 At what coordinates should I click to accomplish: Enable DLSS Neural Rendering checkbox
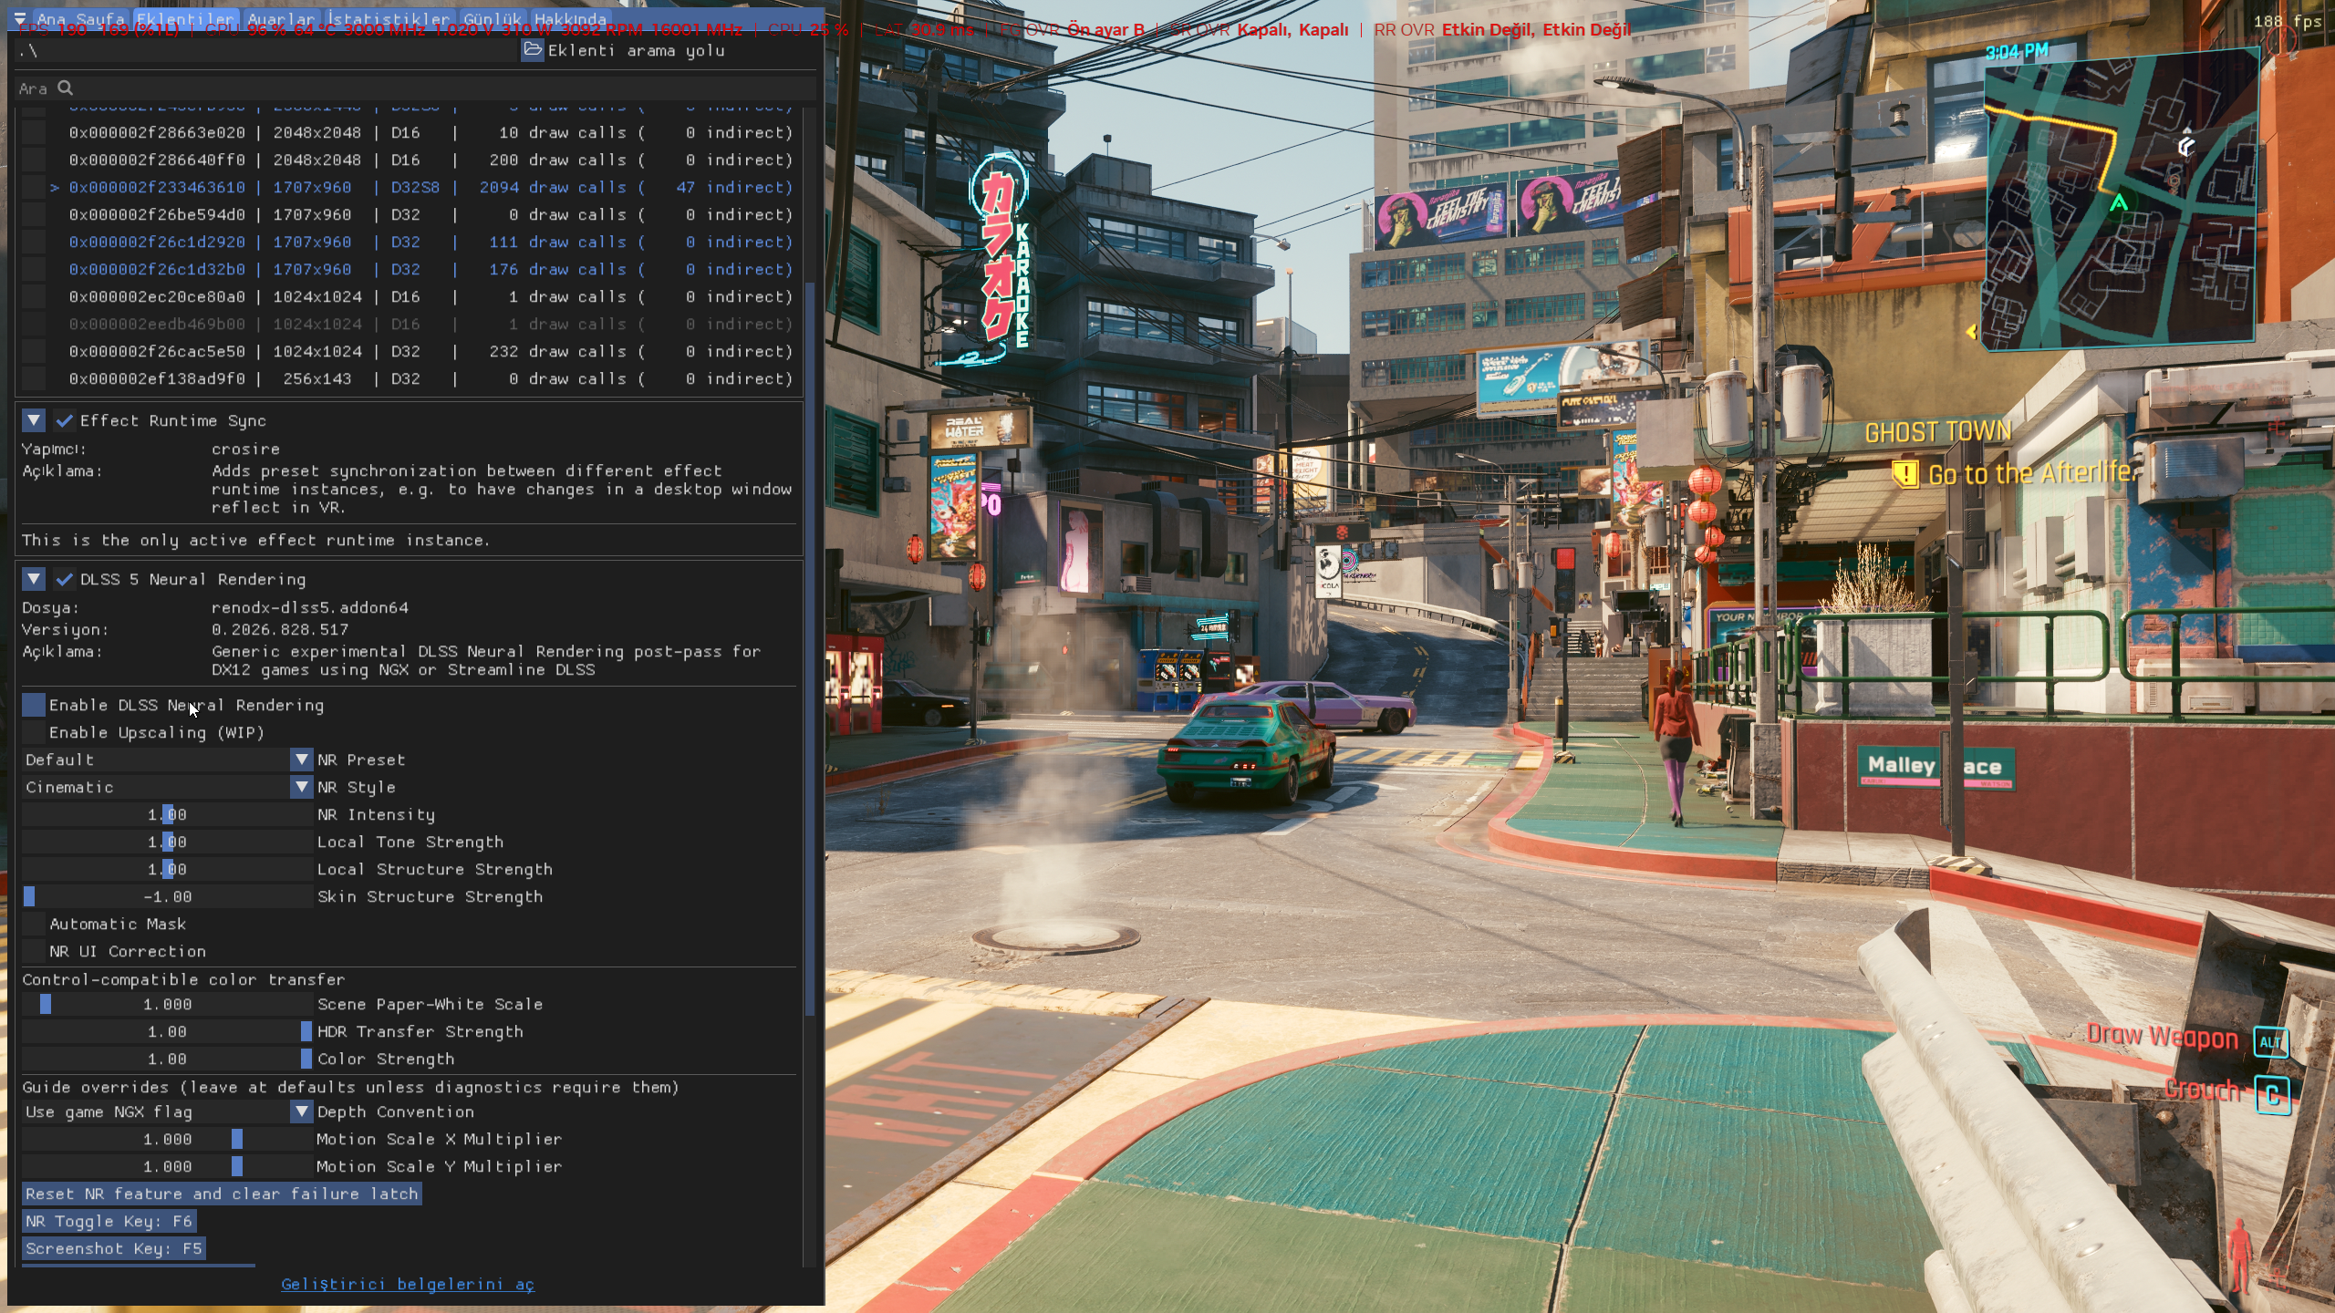coord(34,705)
